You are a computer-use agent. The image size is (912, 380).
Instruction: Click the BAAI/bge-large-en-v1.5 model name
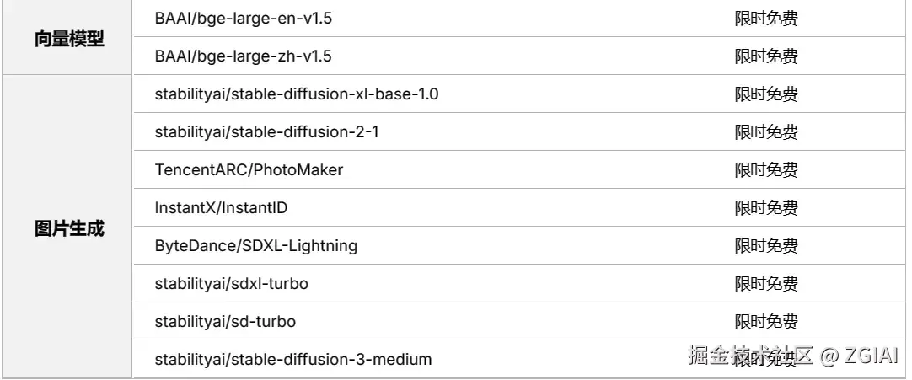click(243, 18)
